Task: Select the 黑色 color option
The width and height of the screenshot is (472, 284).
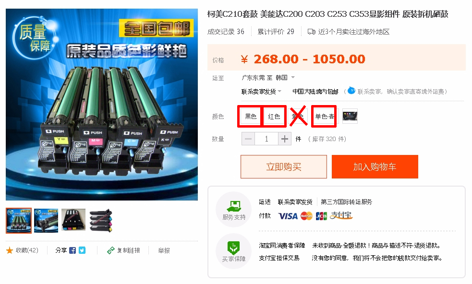Action: (x=251, y=117)
